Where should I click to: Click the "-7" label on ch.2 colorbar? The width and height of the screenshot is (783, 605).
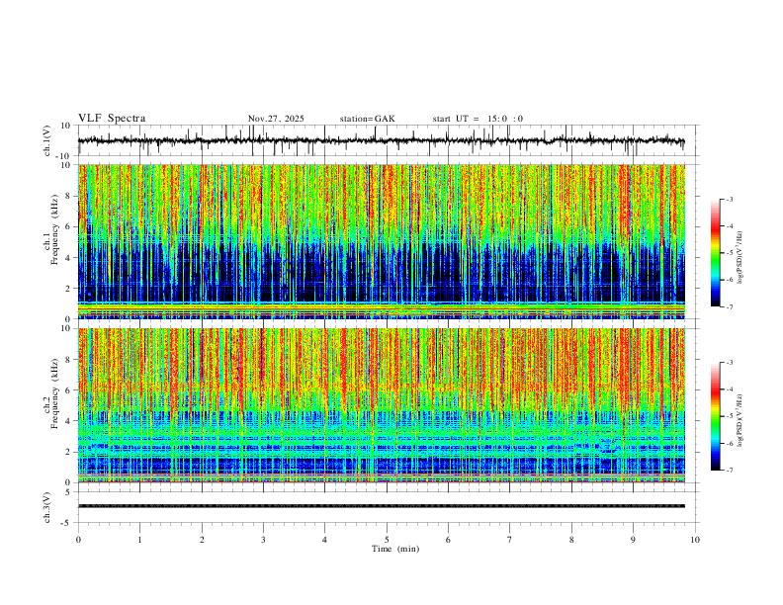point(729,470)
